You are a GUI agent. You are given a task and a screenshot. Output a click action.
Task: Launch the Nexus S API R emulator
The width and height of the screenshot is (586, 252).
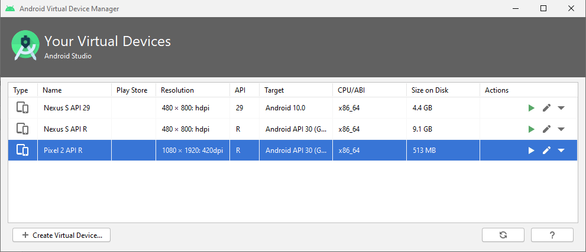pos(531,129)
